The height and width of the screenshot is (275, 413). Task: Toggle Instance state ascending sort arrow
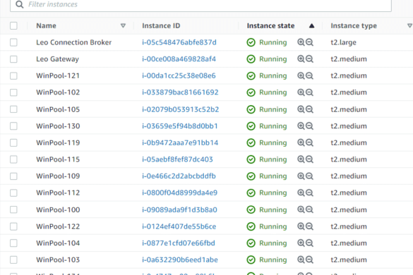coord(311,26)
